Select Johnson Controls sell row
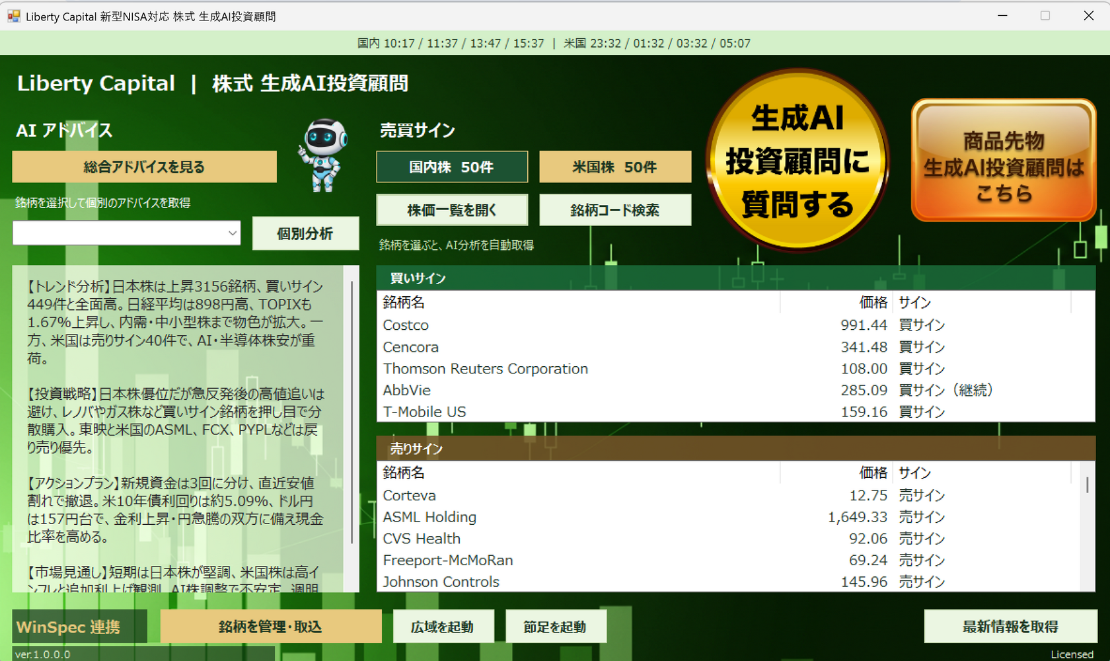This screenshot has height=661, width=1110. (727, 582)
